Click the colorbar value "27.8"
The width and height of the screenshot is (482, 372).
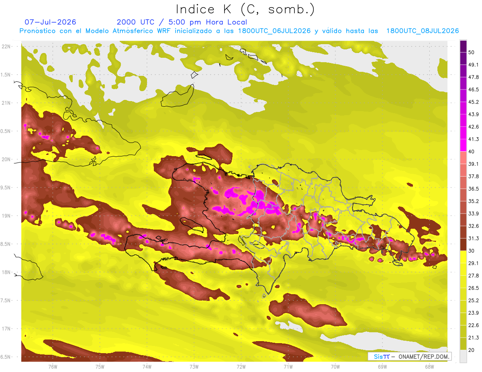(x=474, y=276)
